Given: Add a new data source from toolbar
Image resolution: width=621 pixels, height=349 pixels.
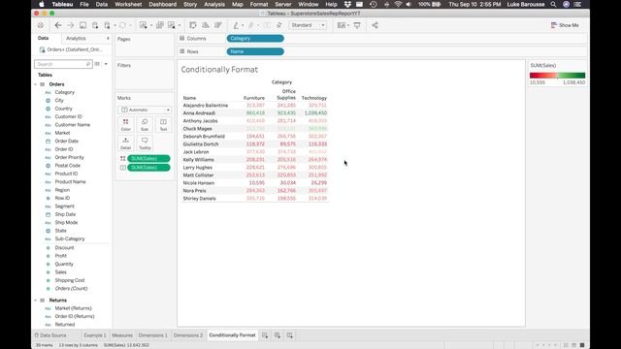Looking at the screenshot, I should click(95, 25).
